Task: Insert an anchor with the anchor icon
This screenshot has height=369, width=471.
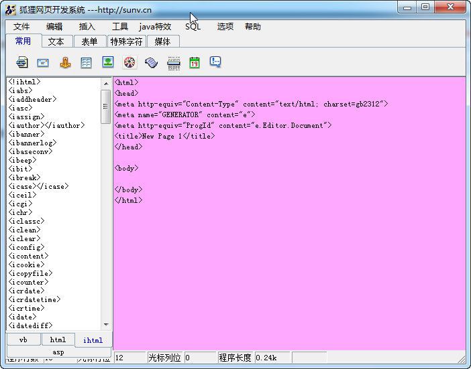Action: pos(64,62)
